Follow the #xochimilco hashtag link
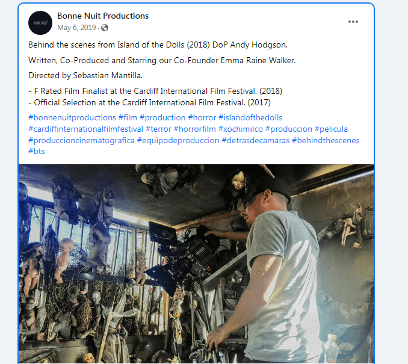The height and width of the screenshot is (364, 408). pyautogui.click(x=241, y=129)
